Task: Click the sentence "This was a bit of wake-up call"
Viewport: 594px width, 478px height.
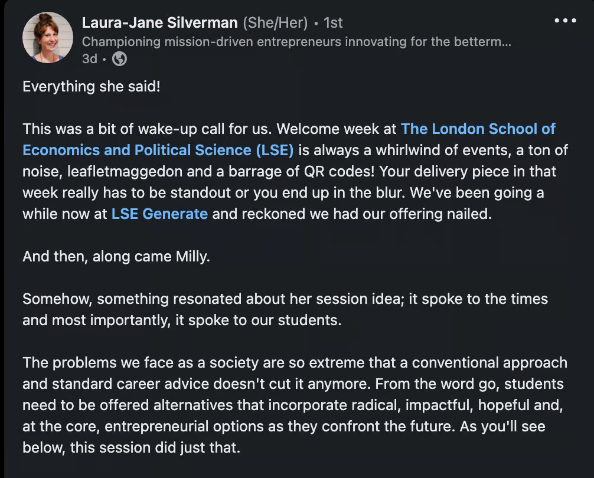Action: 148,129
